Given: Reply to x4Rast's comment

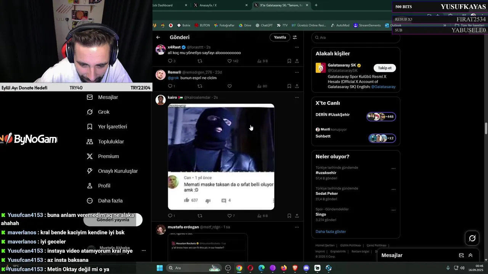Looking at the screenshot, I should [x=172, y=61].
